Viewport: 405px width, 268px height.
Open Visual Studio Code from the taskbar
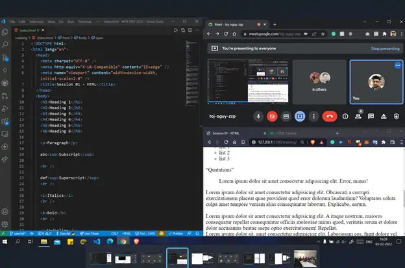click(x=97, y=241)
